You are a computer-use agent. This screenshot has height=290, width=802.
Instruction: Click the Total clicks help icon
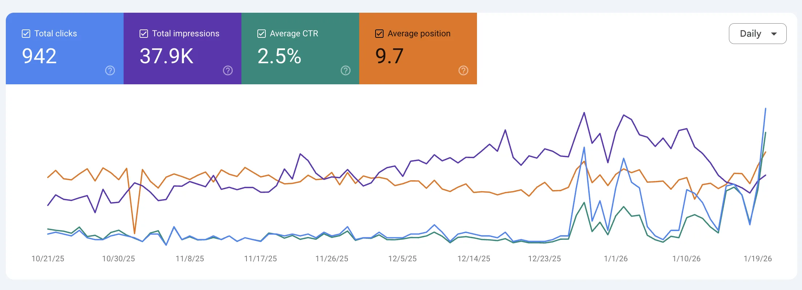click(110, 71)
